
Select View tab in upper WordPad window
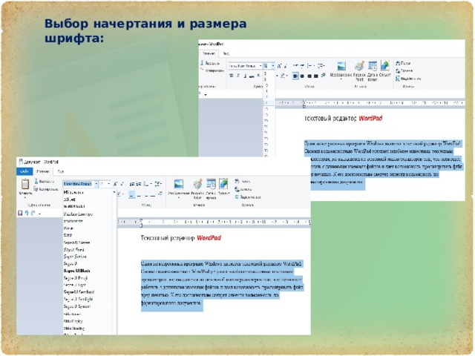226,53
